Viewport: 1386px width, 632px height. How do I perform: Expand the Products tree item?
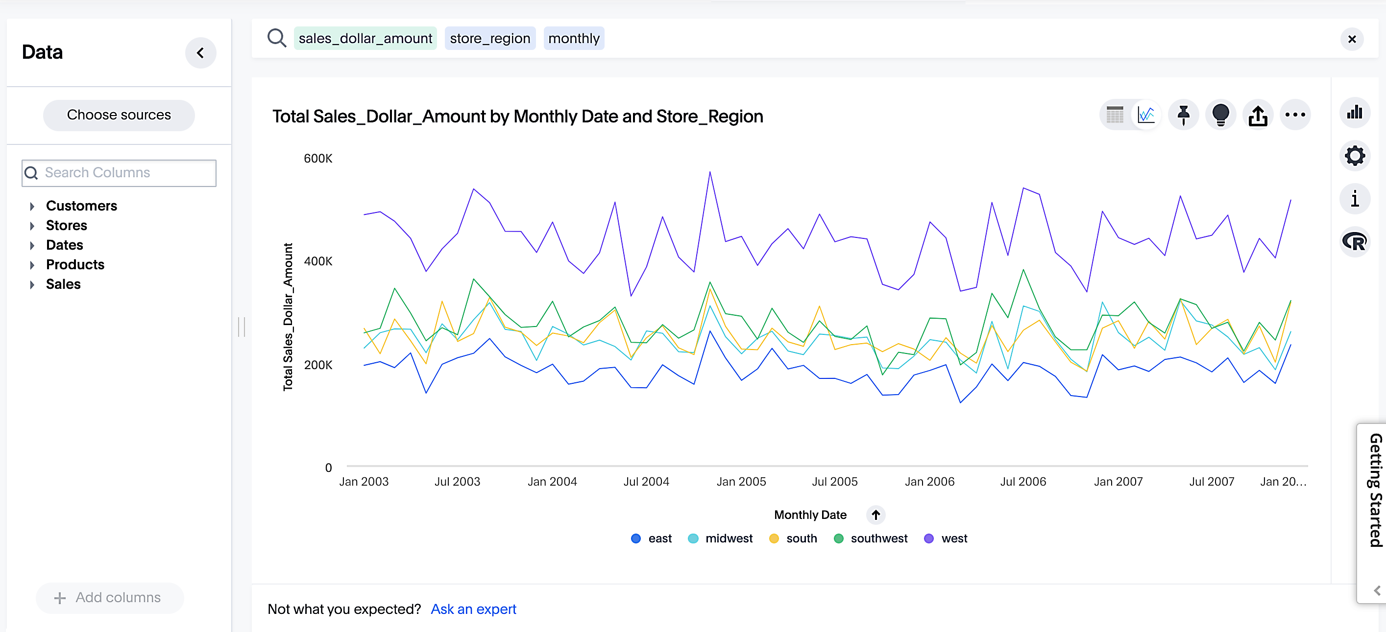[75, 264]
